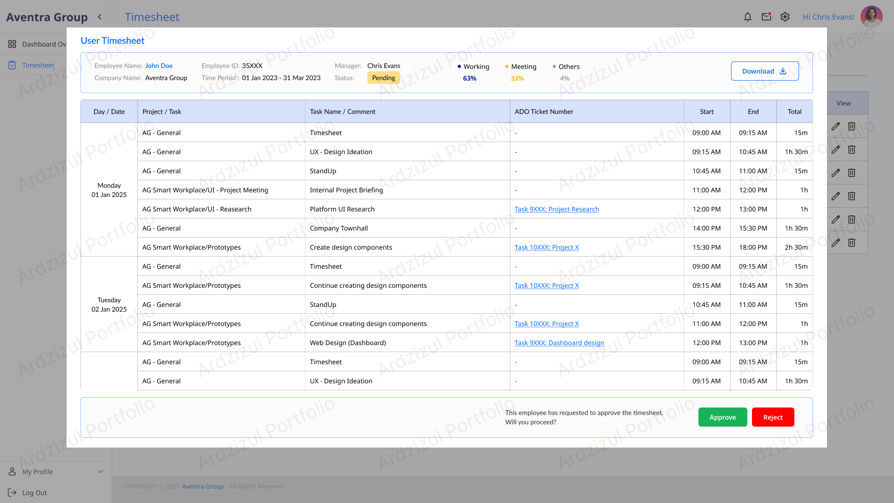Screen dimensions: 894x503
Task: Click the Day / Date column header
Action: 109,112
